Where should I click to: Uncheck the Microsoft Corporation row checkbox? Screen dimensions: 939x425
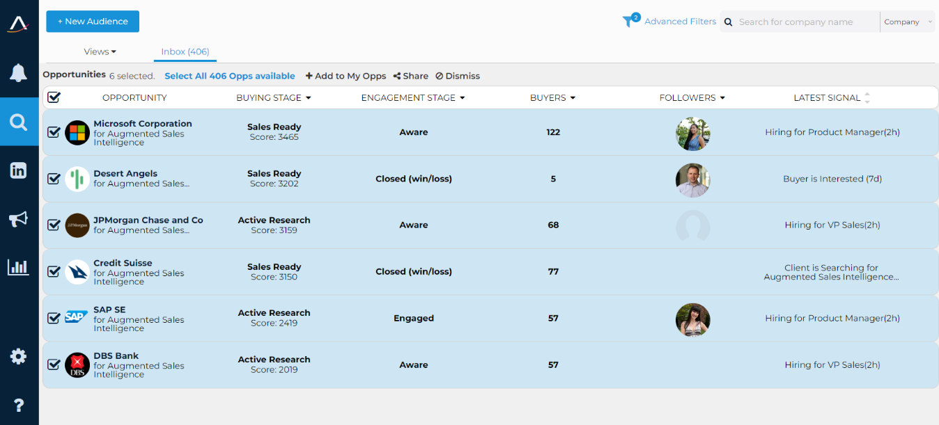coord(54,132)
